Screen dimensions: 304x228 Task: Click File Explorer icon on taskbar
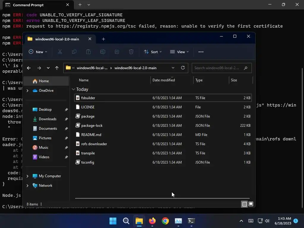click(x=139, y=221)
